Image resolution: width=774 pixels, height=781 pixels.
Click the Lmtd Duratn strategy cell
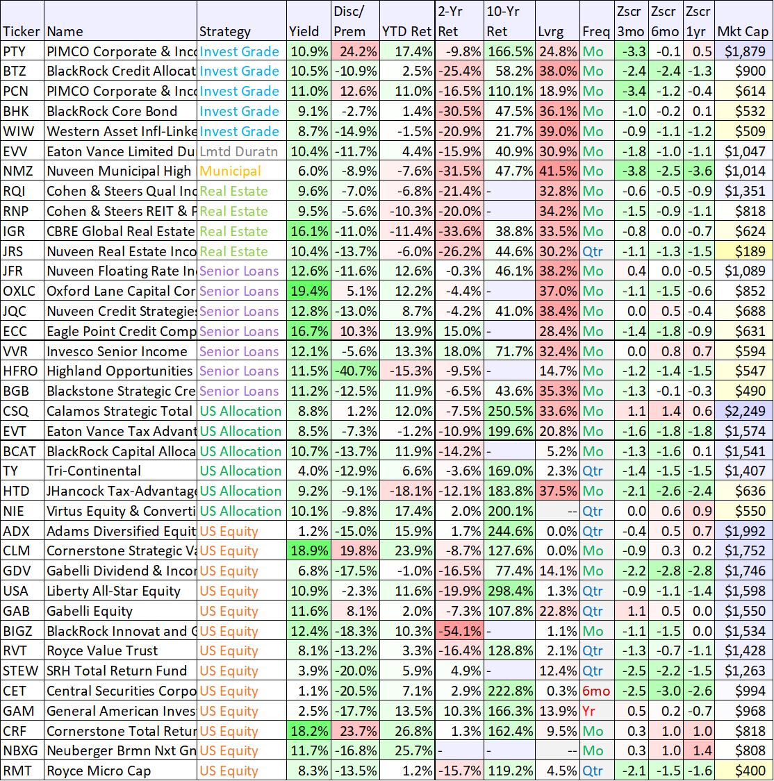click(242, 151)
